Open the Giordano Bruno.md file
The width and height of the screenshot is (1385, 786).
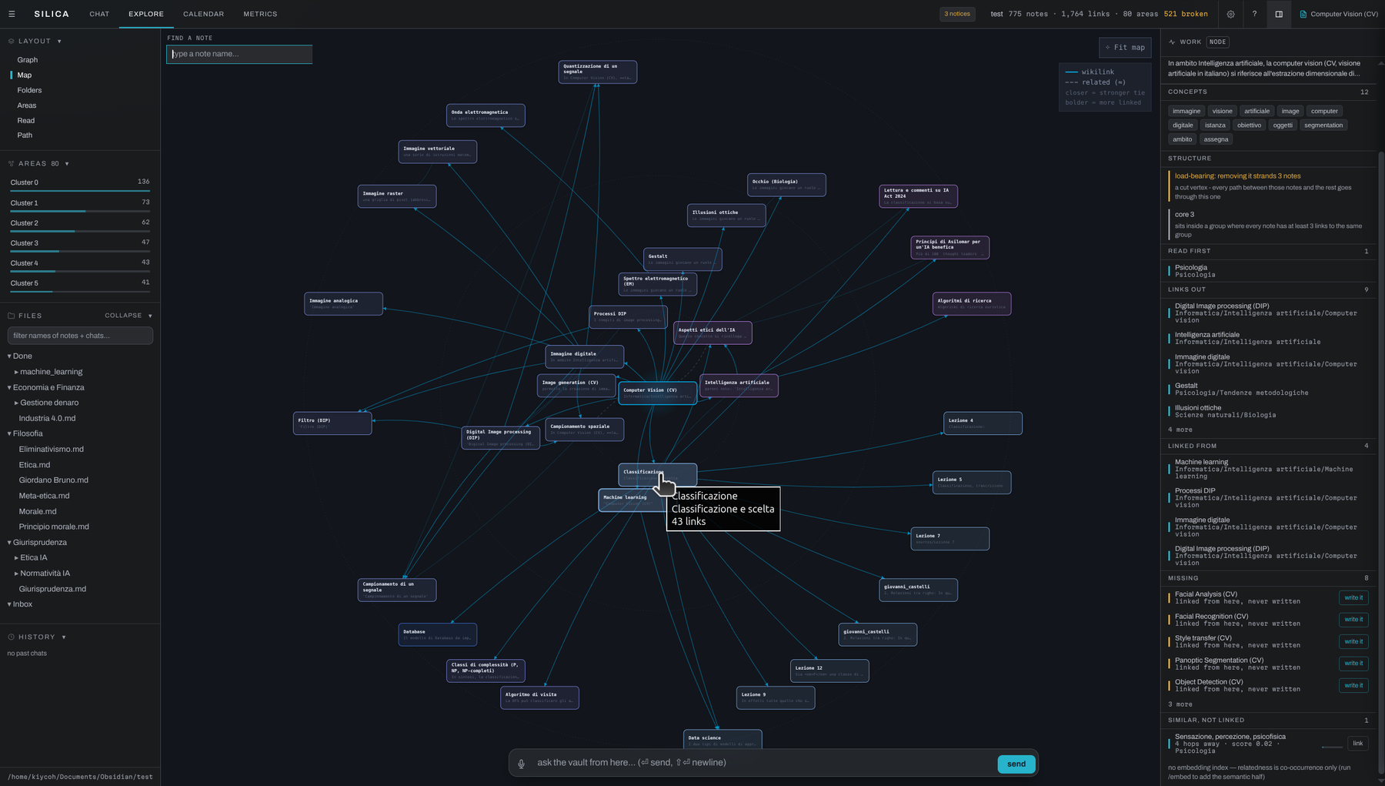tap(54, 480)
